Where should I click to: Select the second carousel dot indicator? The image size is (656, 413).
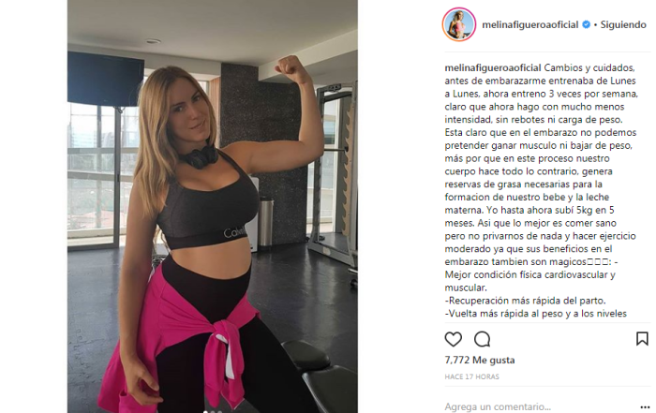(213, 412)
